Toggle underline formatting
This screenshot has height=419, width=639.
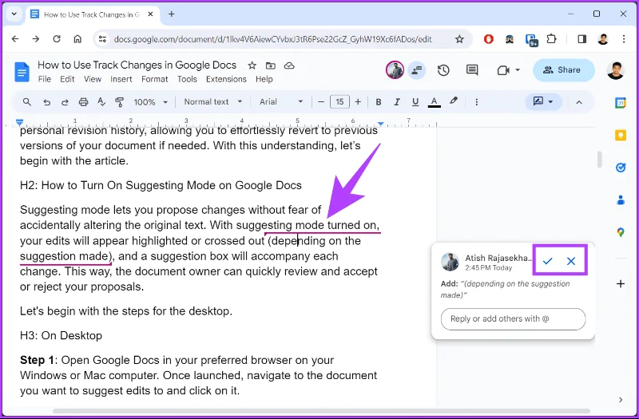[415, 102]
